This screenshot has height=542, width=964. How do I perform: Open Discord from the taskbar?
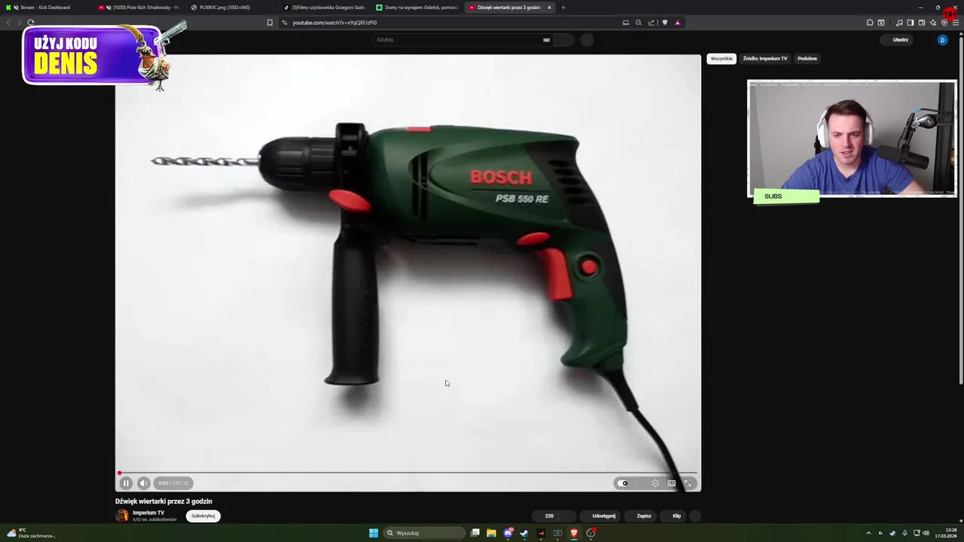[508, 533]
